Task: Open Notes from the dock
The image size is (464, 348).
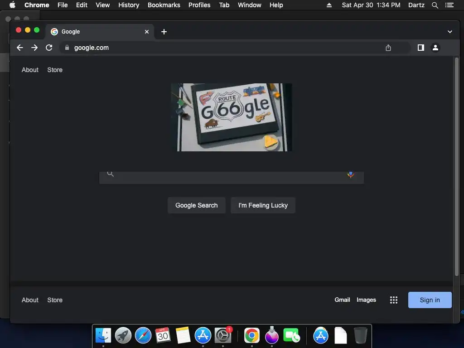Action: pos(183,335)
